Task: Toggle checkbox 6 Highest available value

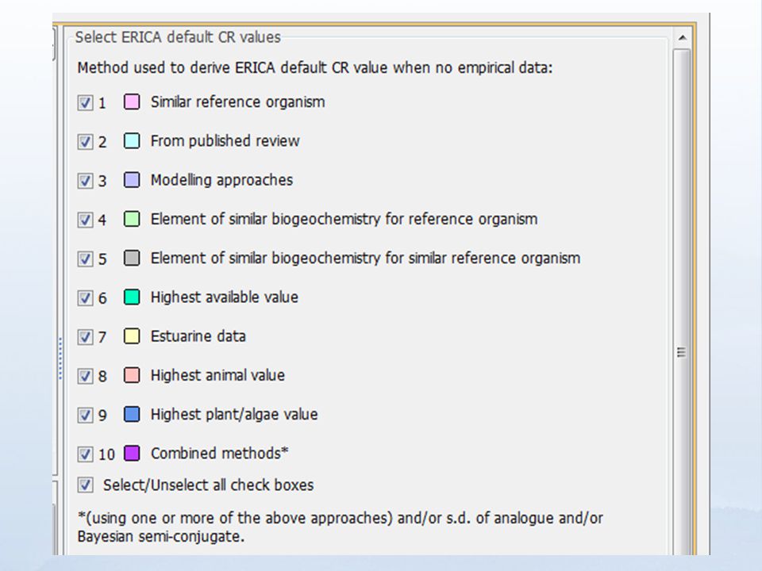Action: point(85,297)
